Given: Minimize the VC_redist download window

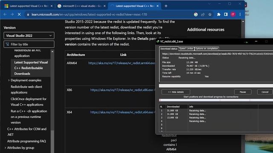Looking at the screenshot, I should tap(256, 42).
